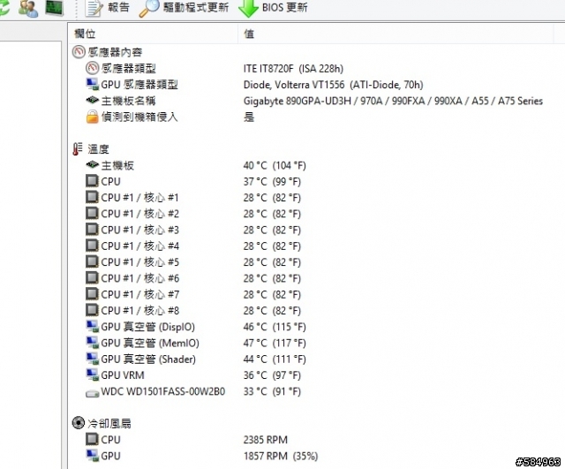Click the GPU 真空管 (DispIO) icon
This screenshot has width=565, height=469.
(92, 326)
